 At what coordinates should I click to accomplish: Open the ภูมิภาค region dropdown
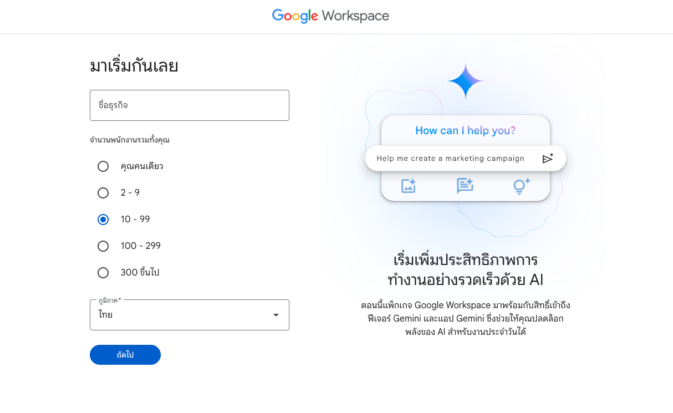click(189, 315)
